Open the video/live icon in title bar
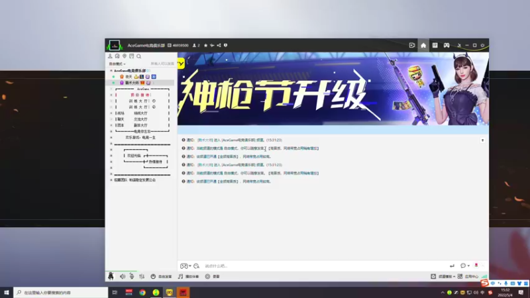This screenshot has width=530, height=298. [x=411, y=45]
